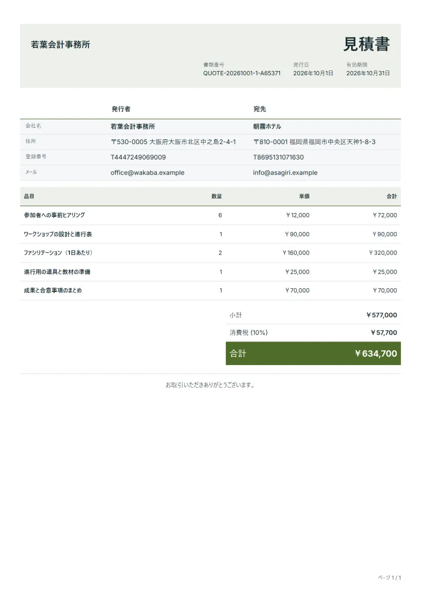Image resolution: width=421 pixels, height=595 pixels.
Task: Click the 数量 column header
Action: click(217, 196)
